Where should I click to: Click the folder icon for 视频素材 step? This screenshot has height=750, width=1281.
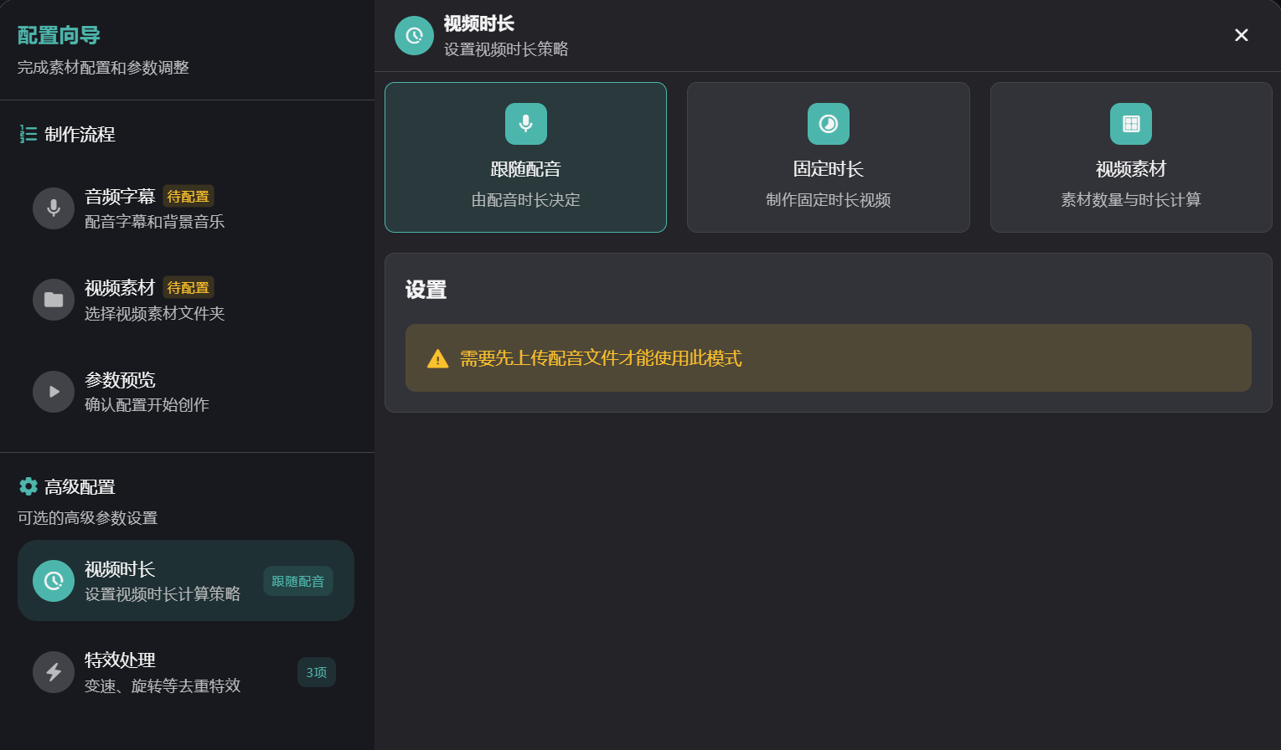tap(54, 300)
